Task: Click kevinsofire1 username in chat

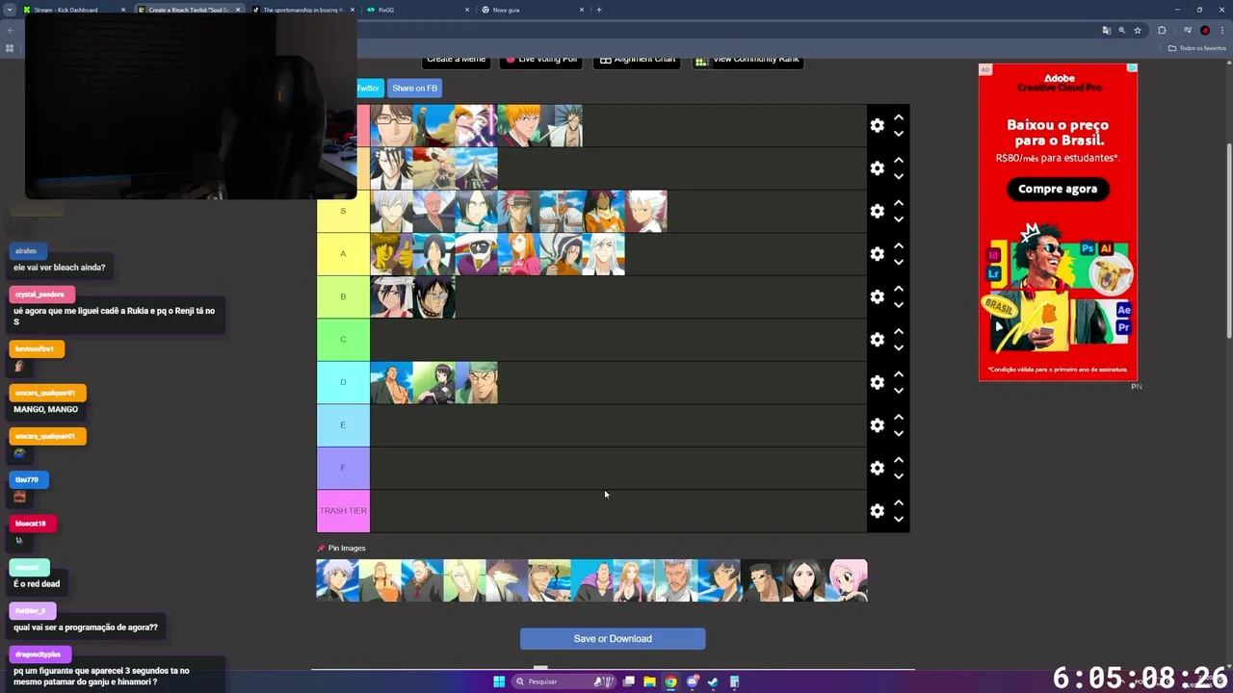Action: coord(35,348)
